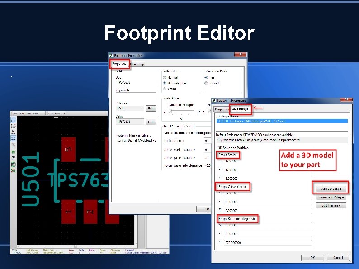The image size is (359, 269).
Task: Open the grid size dropdown in the editor
Action: tap(28, 113)
